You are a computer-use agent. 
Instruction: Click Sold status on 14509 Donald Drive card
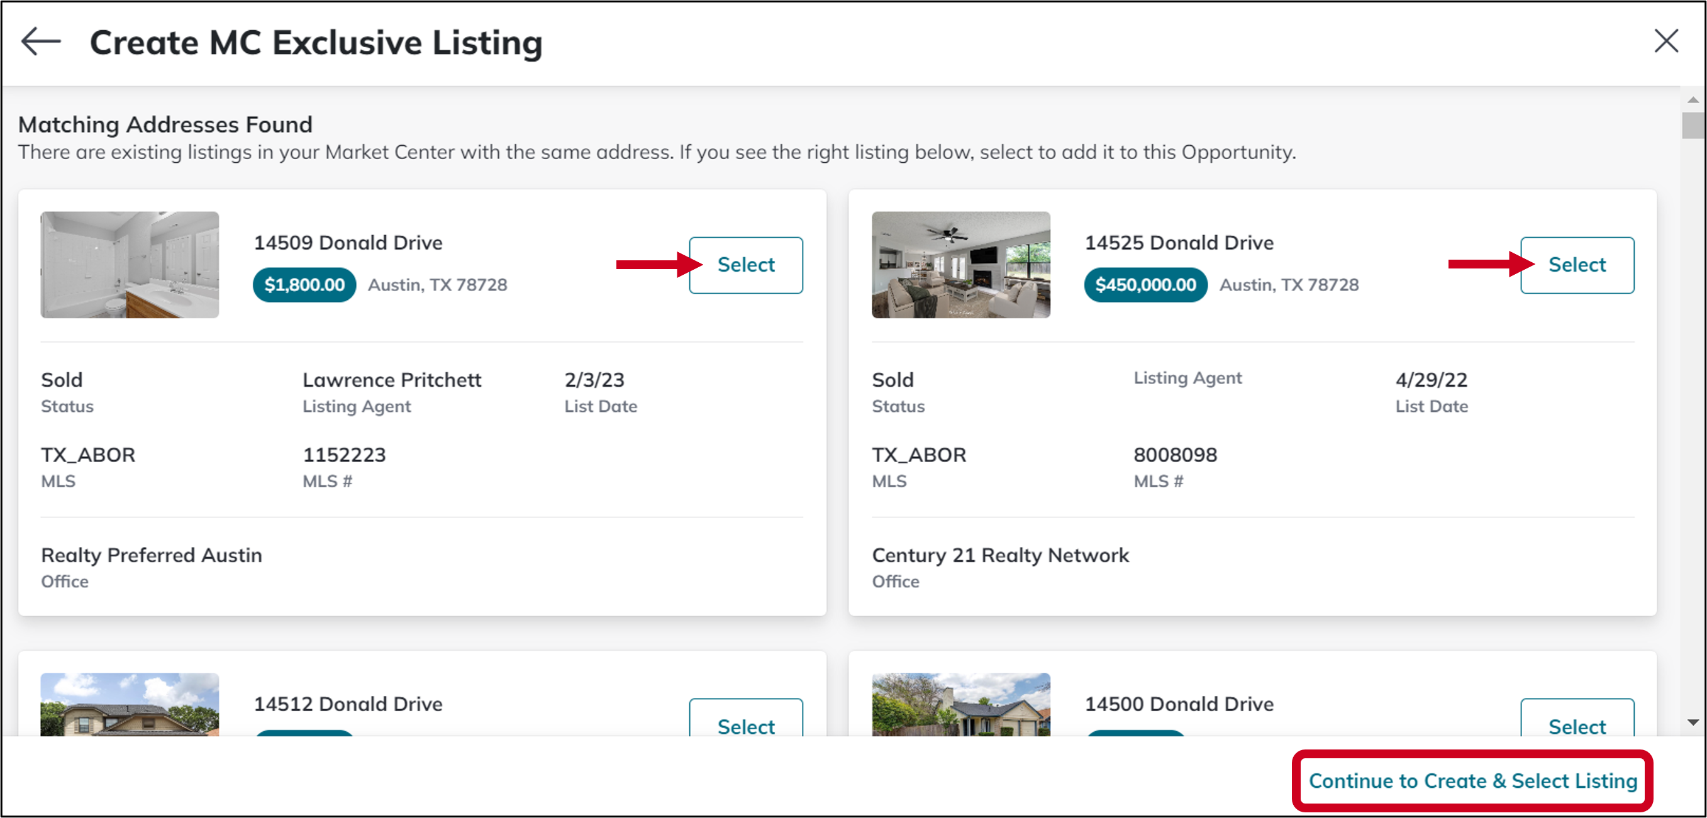click(x=62, y=380)
